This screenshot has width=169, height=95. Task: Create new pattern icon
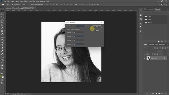(162, 41)
